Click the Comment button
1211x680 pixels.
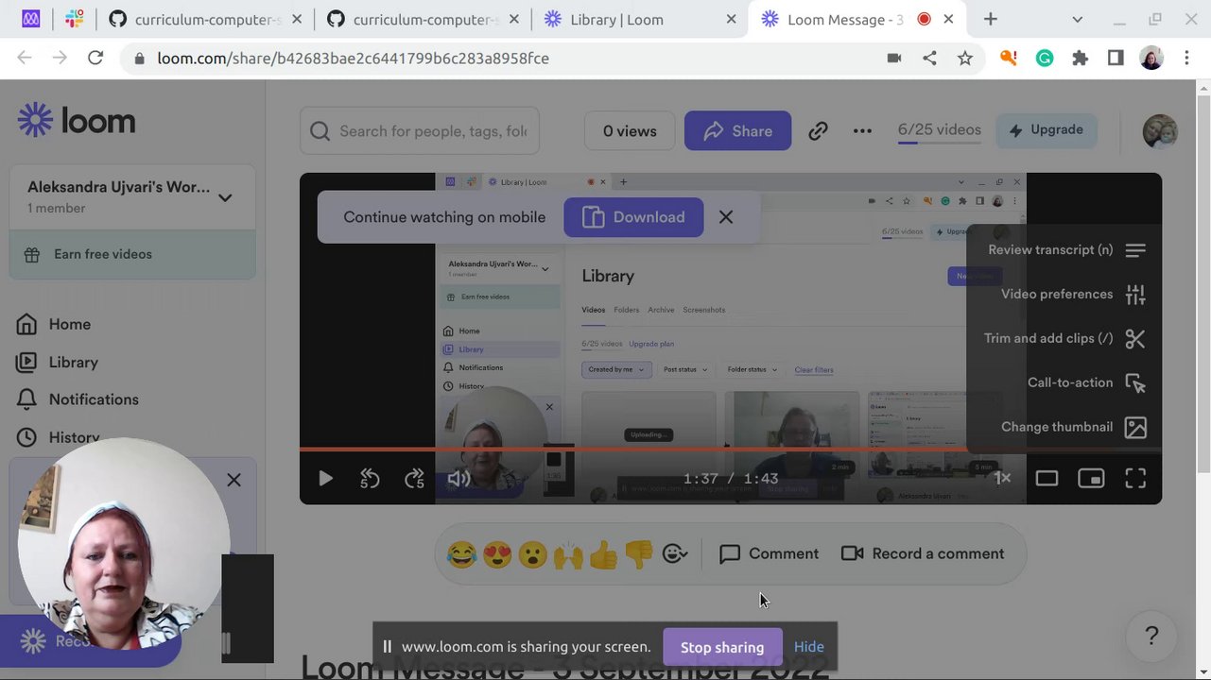tap(769, 554)
